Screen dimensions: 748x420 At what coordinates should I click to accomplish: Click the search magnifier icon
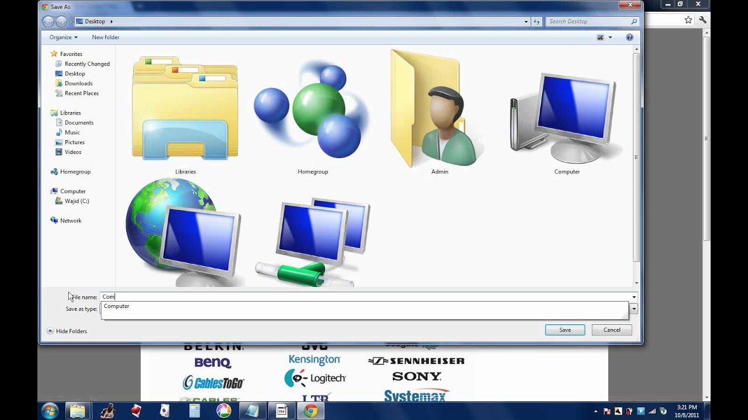[634, 22]
